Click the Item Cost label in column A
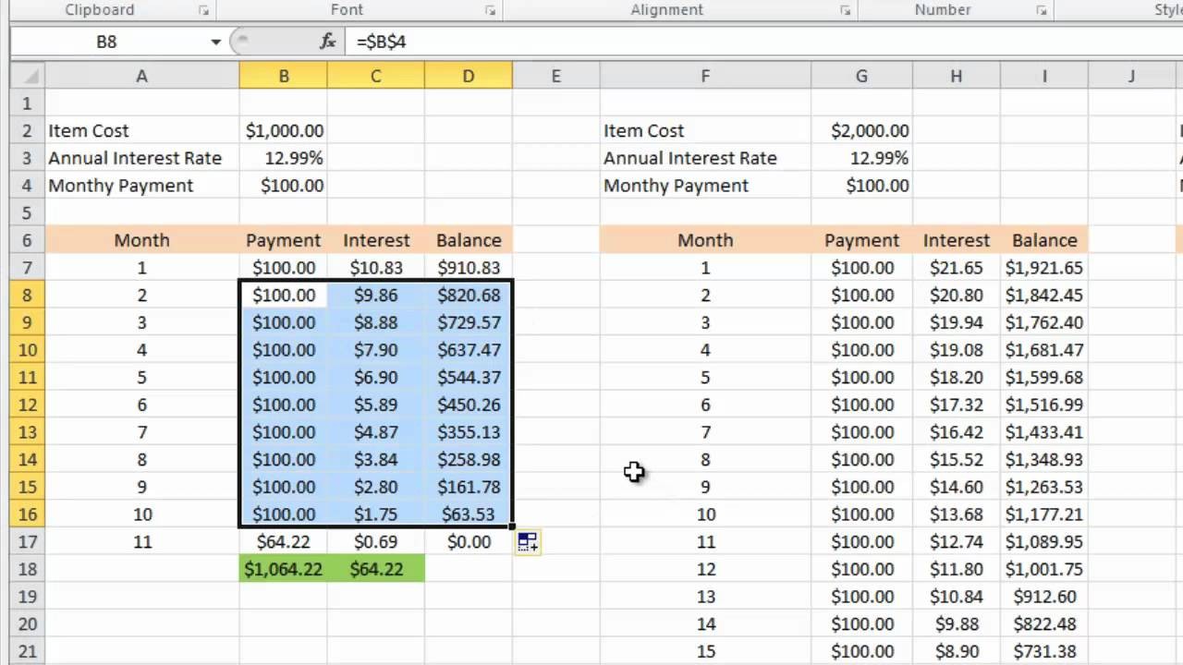 coord(89,131)
